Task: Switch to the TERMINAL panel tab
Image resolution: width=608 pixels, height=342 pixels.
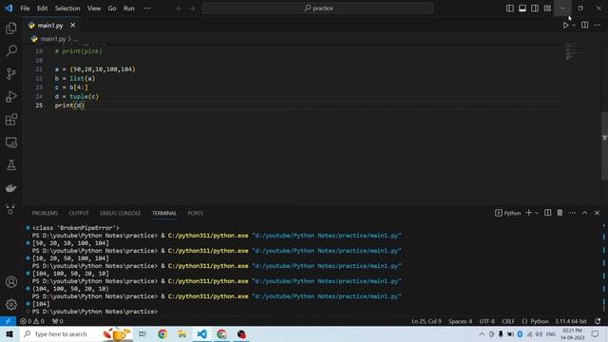Action: coord(164,213)
